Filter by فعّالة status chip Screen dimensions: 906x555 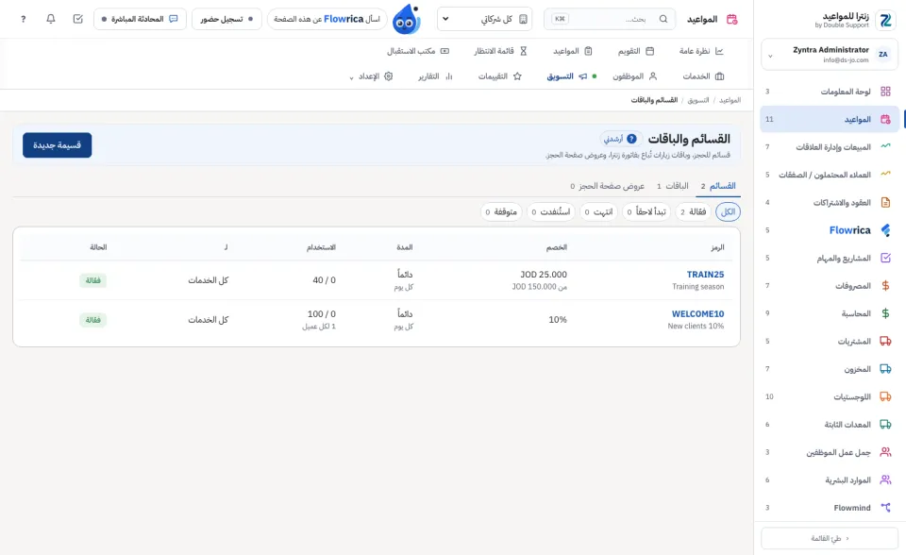[x=694, y=211]
